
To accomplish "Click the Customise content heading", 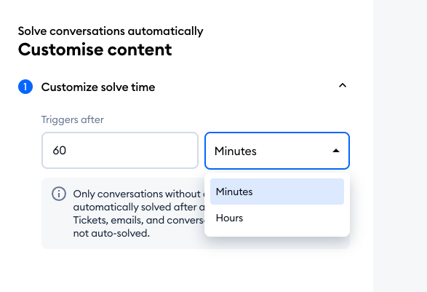I will 95,50.
